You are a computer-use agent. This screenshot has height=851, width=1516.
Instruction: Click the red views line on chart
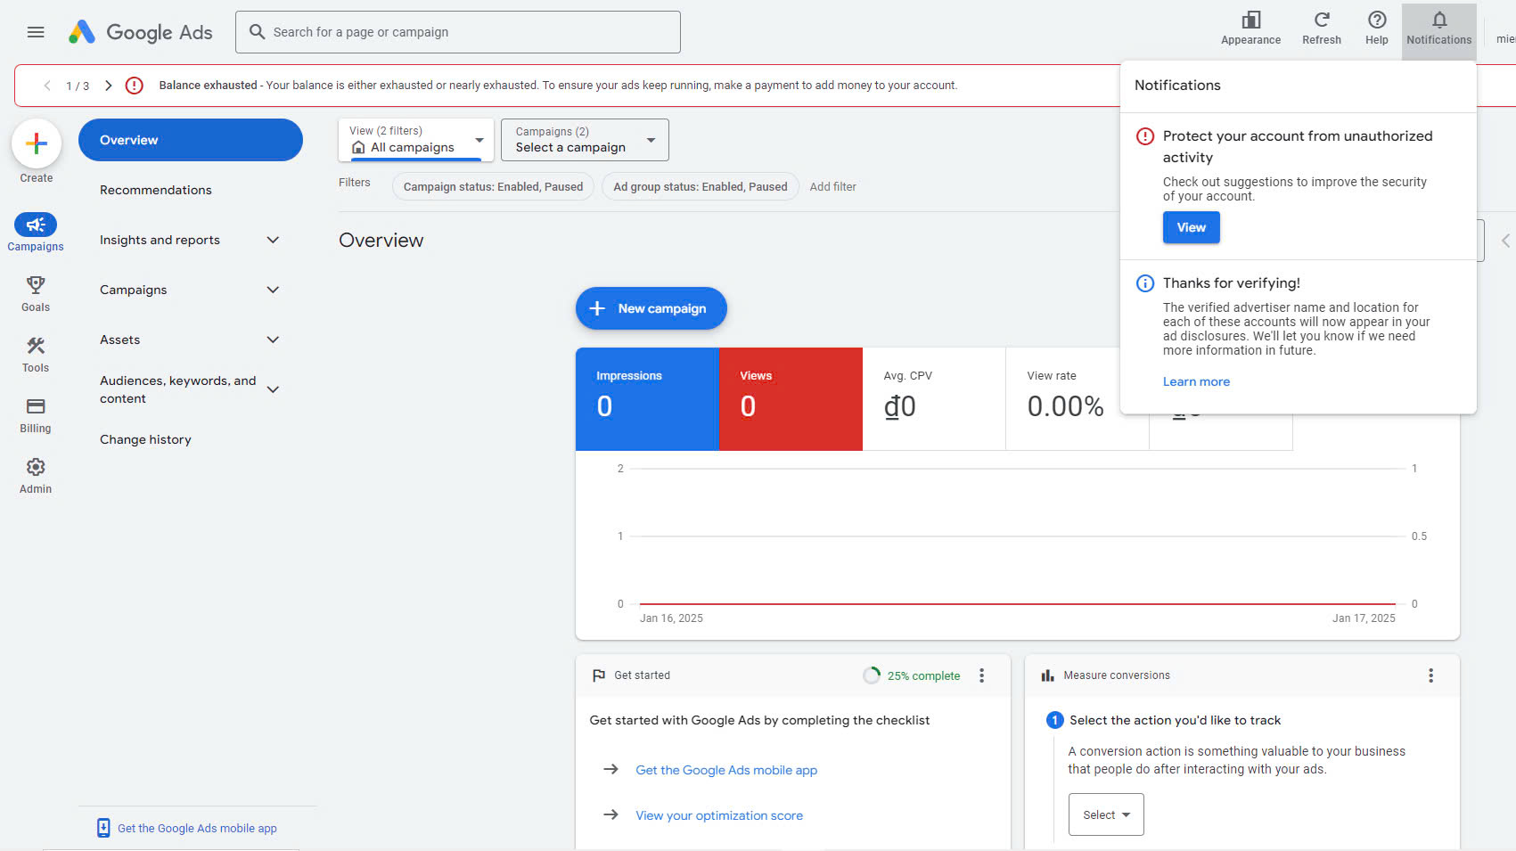coord(1018,603)
